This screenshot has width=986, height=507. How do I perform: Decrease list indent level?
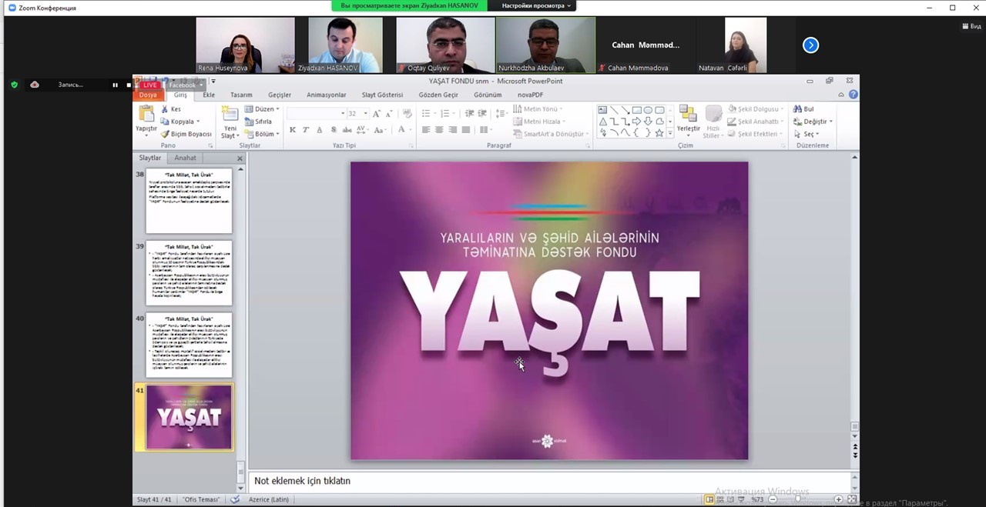pyautogui.click(x=469, y=114)
